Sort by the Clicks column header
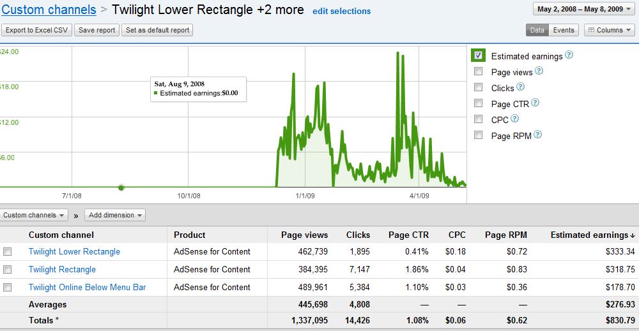 click(x=358, y=235)
